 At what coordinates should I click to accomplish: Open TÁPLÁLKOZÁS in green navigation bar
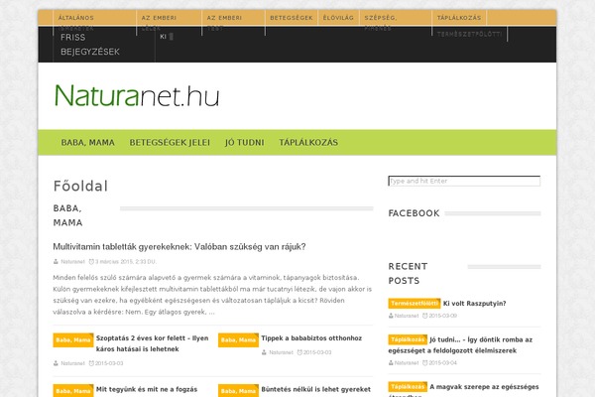308,143
